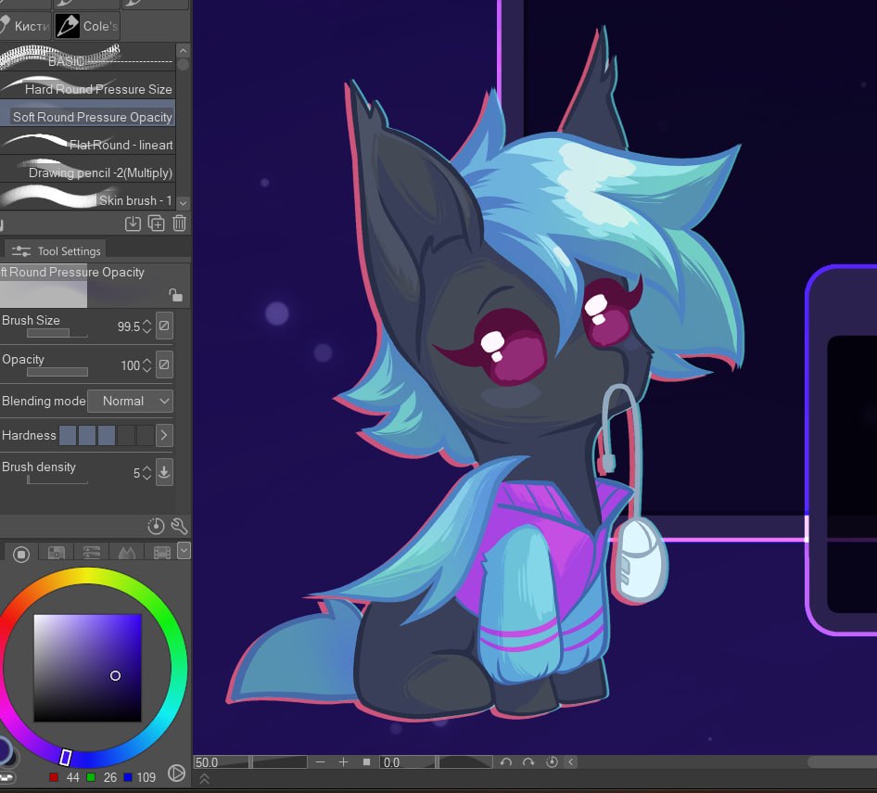The height and width of the screenshot is (793, 877).
Task: Expand the color palette tabs dropdown
Action: click(184, 551)
